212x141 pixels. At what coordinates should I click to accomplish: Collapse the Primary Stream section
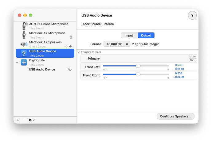pyautogui.click(x=79, y=52)
